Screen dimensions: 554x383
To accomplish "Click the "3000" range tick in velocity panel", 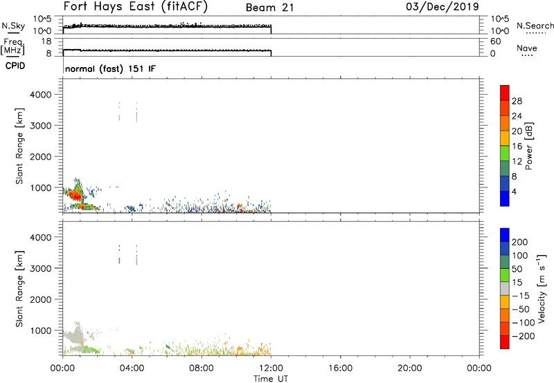I will coord(41,268).
